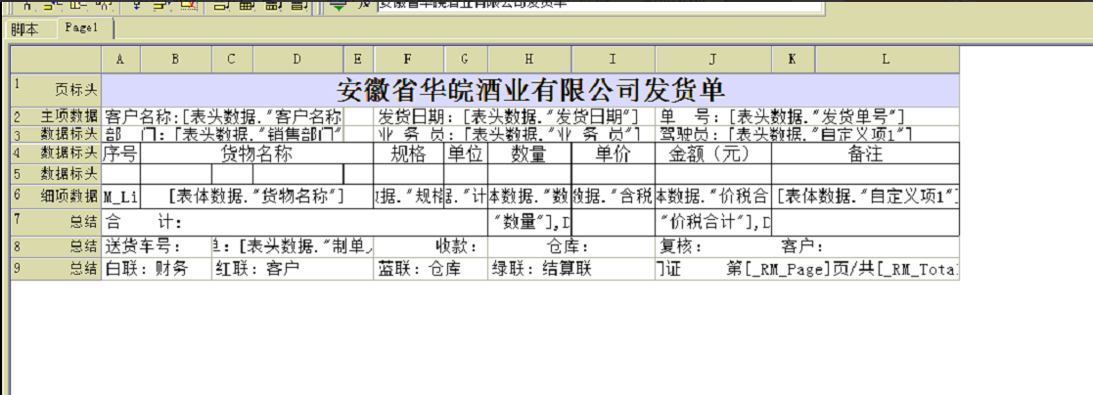Select column header C
Viewport: 1093px width, 395px height.
click(232, 60)
